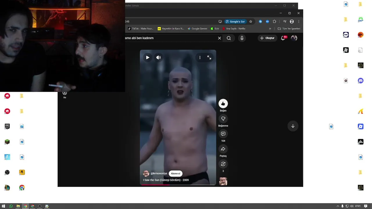The image size is (372, 209).
Task: Expand the Shorts video to fullscreen
Action: click(209, 57)
